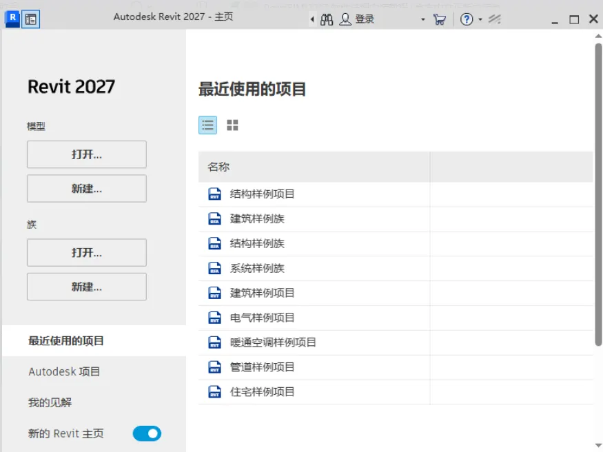Image resolution: width=603 pixels, height=452 pixels.
Task: Open 我的见解 in sidebar
Action: (50, 402)
